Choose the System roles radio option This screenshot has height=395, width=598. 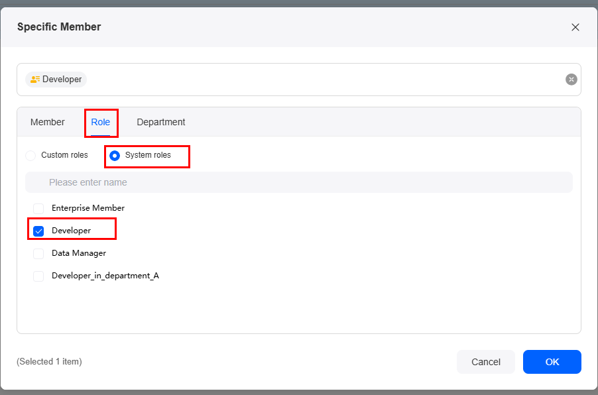click(115, 156)
